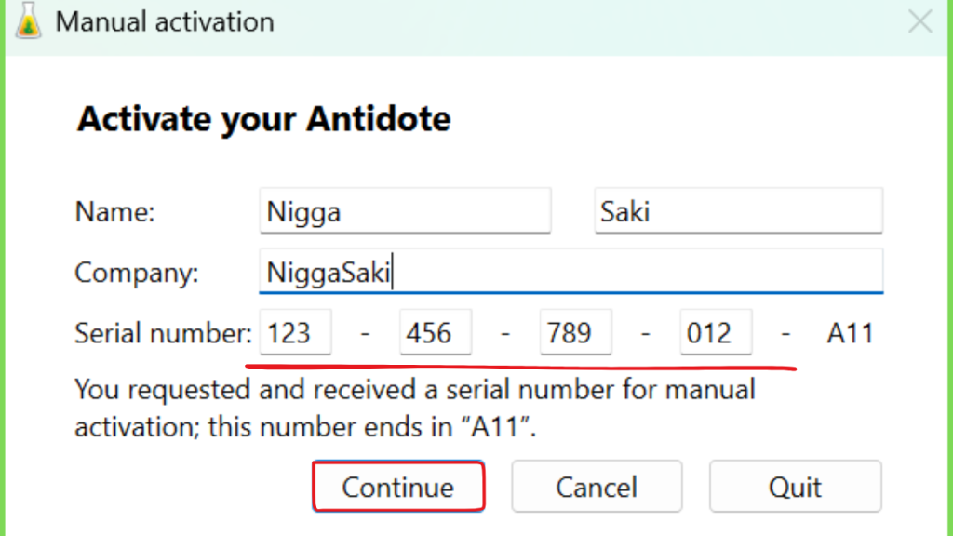The width and height of the screenshot is (953, 536).
Task: Focus the serial number box showing 456
Action: tap(436, 332)
